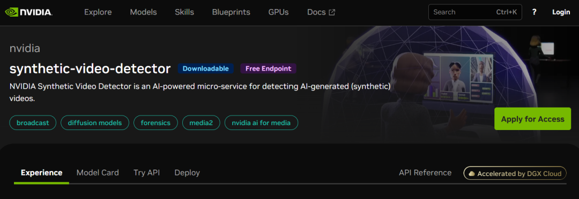Open the help question mark icon
579x199 pixels.
click(534, 12)
